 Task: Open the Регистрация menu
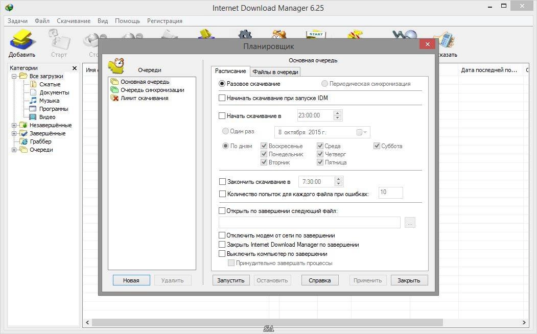point(165,21)
